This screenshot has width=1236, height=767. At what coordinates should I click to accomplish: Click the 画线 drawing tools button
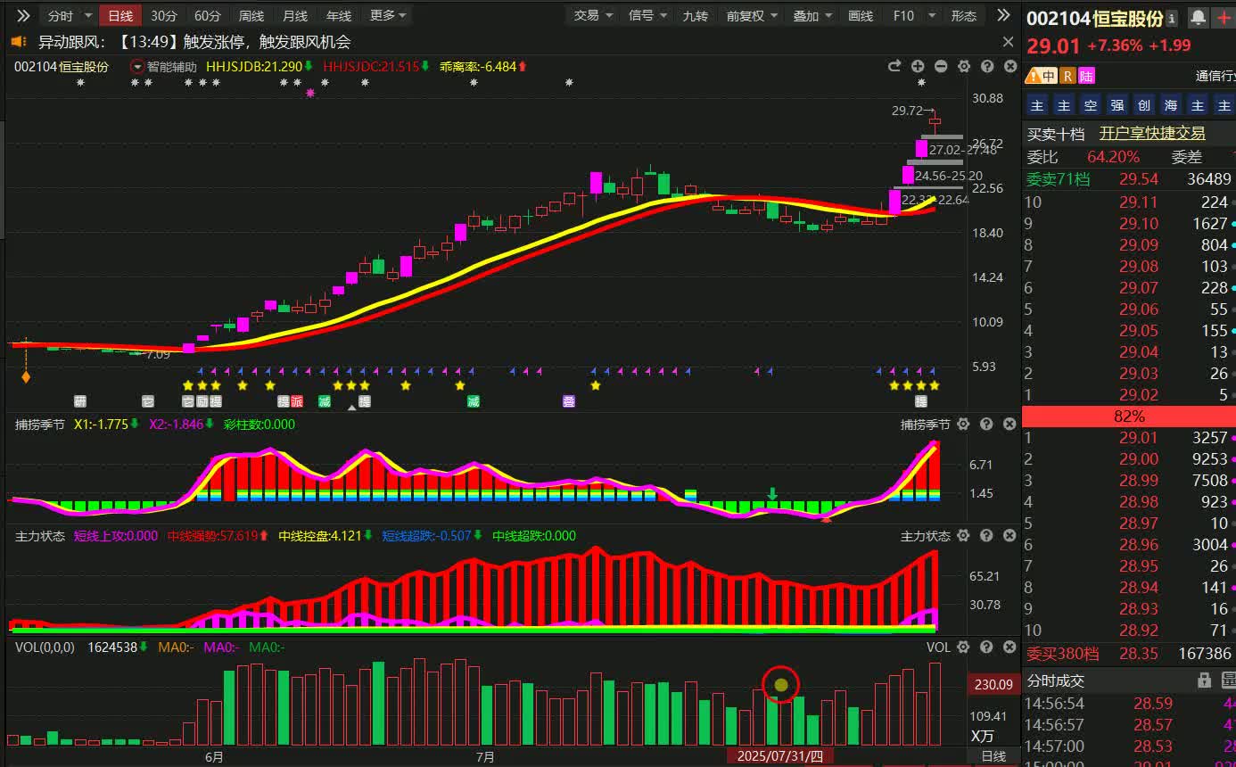click(x=861, y=16)
